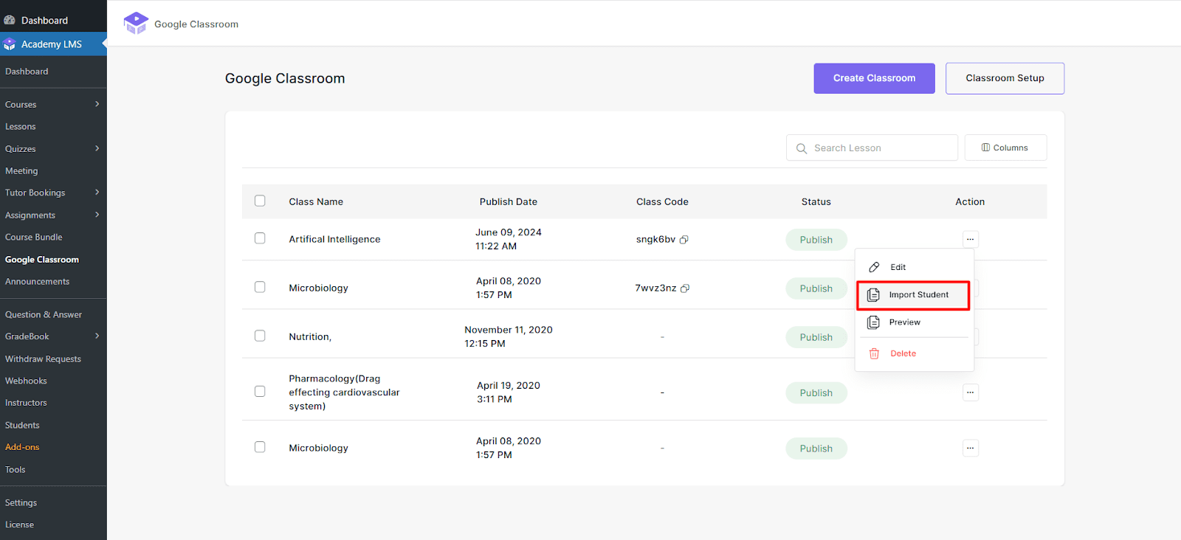Check the Artifical Intelligence row checkbox
1181x540 pixels.
[x=260, y=238]
